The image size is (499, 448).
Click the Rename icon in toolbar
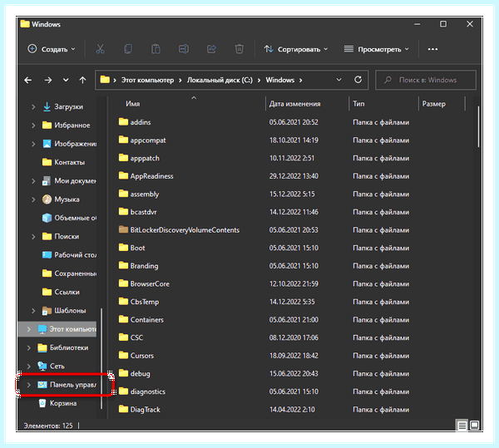pos(184,49)
